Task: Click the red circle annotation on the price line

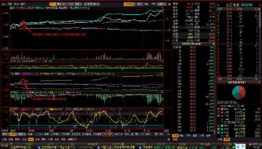Action: pos(24,23)
